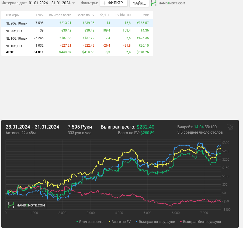Select the NL 10€, HU row

coord(77,46)
